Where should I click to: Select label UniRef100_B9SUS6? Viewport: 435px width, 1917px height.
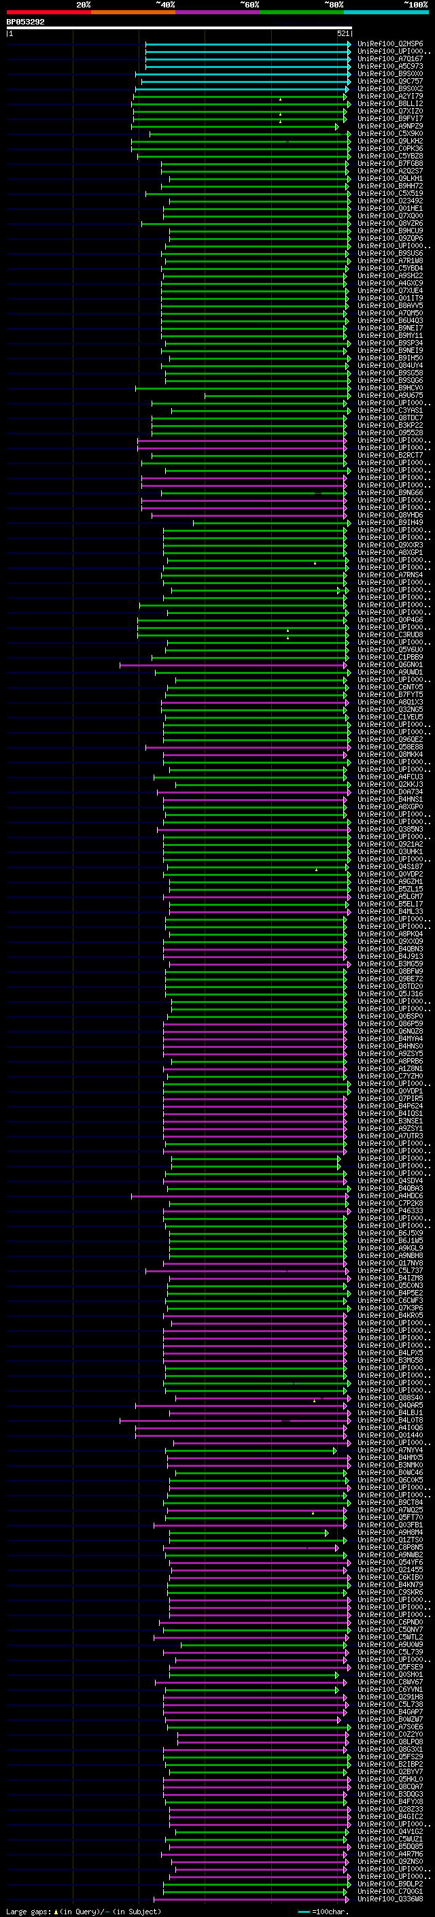[390, 253]
